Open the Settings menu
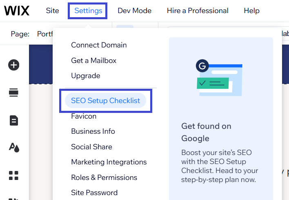This screenshot has width=289, height=200. (88, 11)
